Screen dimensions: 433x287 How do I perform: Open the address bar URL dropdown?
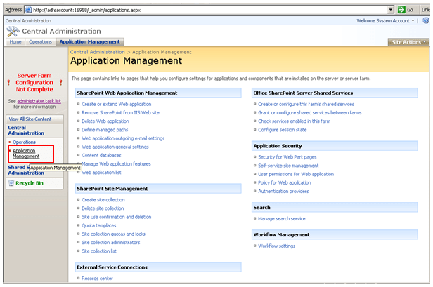(x=390, y=10)
